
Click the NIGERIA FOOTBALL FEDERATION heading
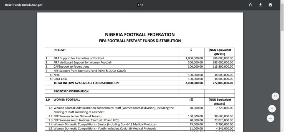click(x=140, y=35)
